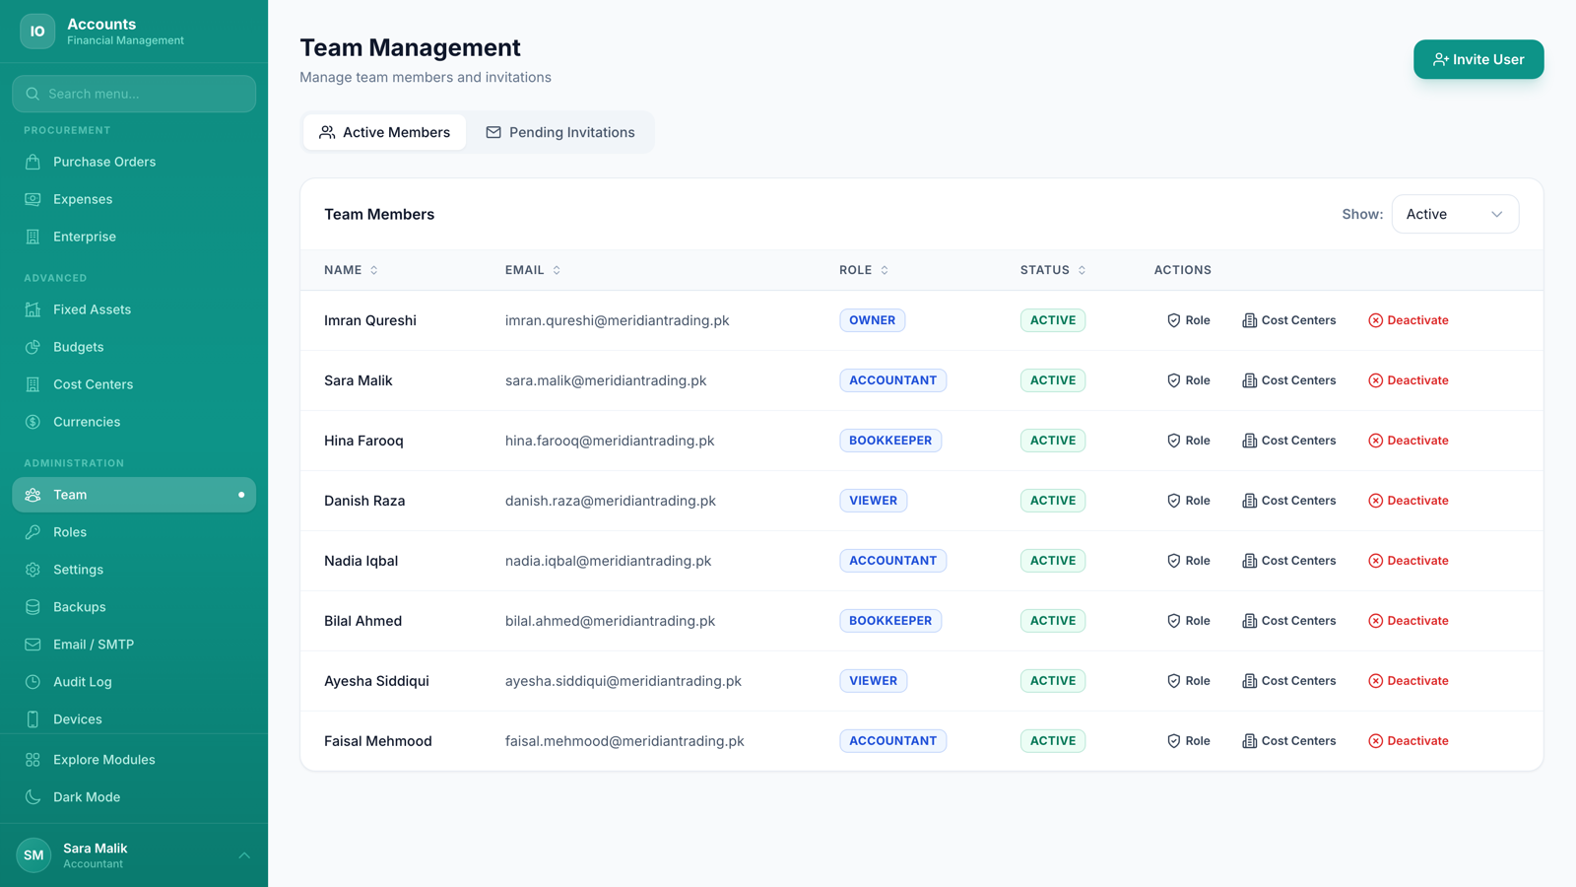
Task: Open Cost Centers for Imran Qureshi
Action: (1288, 320)
